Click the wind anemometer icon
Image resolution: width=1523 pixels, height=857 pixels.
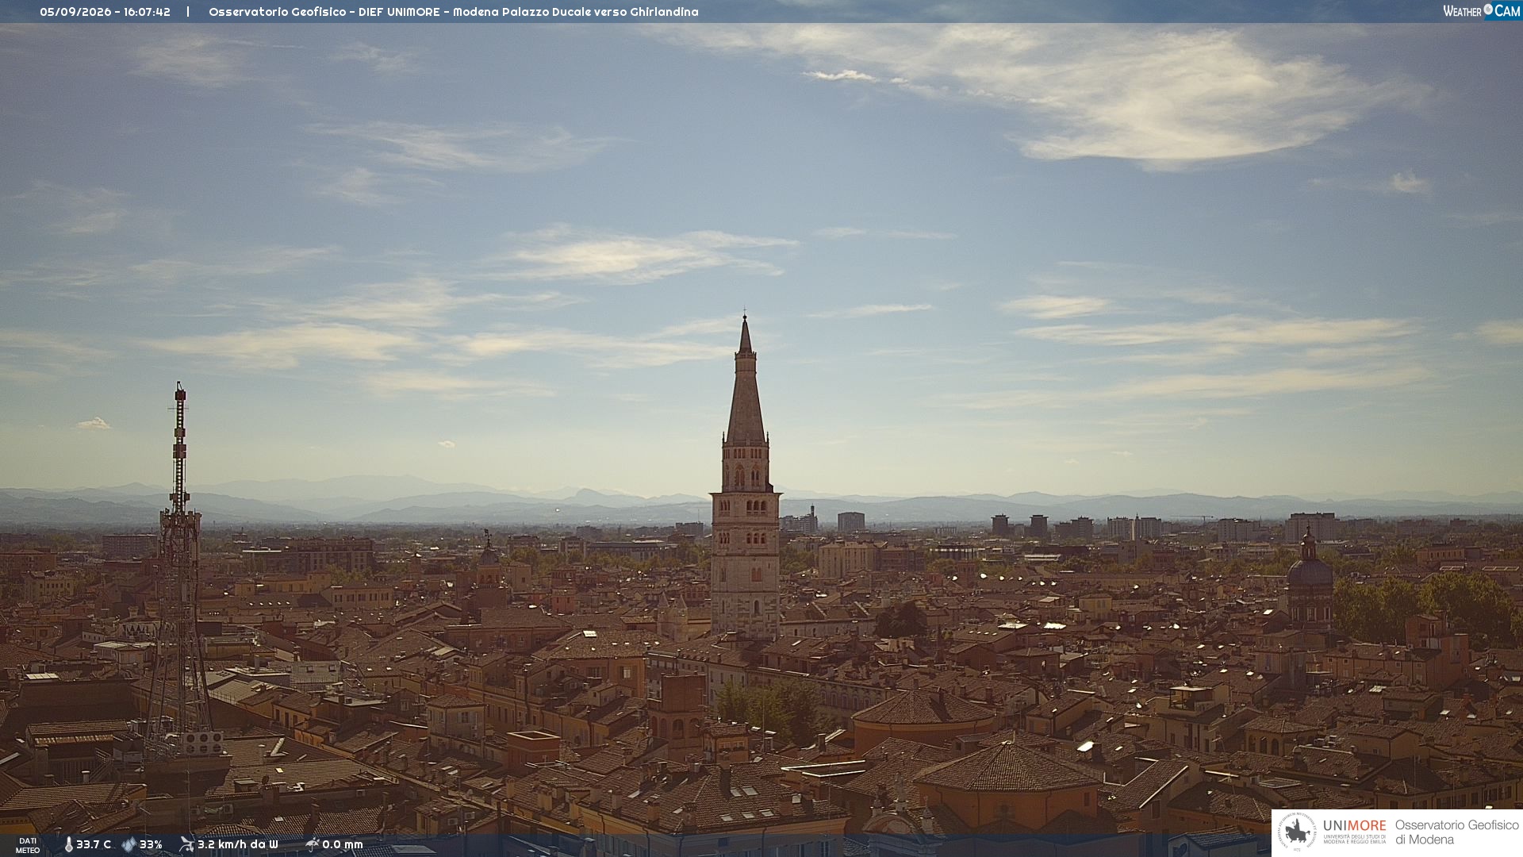point(187,844)
